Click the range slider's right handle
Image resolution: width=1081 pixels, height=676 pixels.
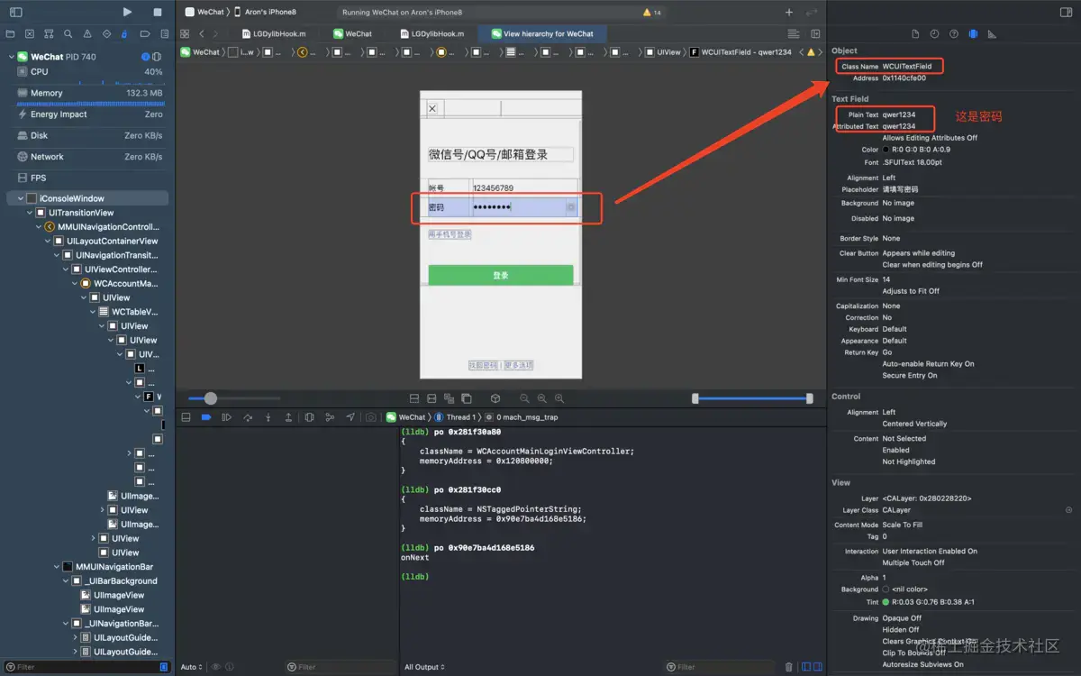click(x=810, y=398)
